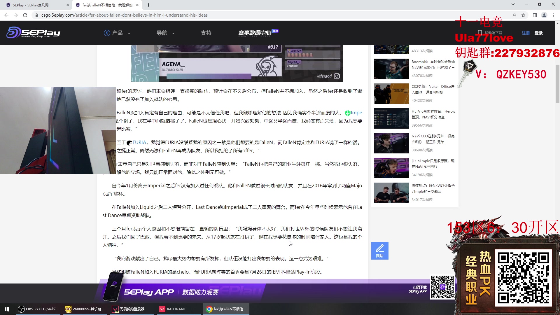
Task: Open the 支持 menu item
Action: [206, 33]
